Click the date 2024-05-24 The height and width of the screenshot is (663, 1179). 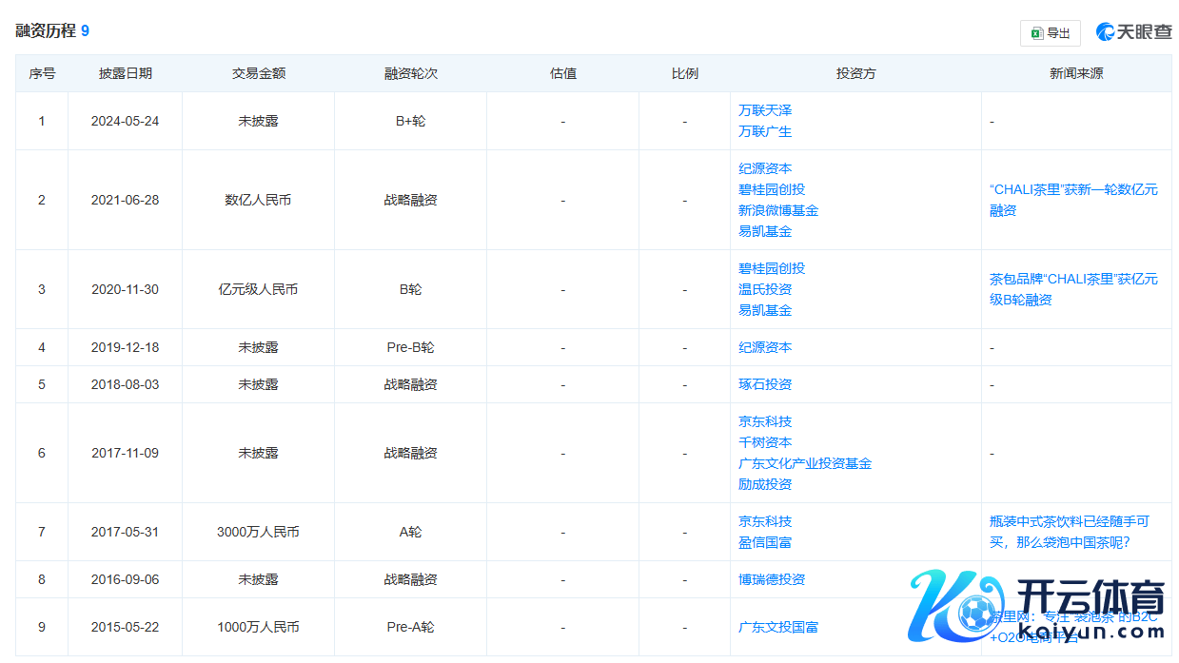(x=125, y=121)
